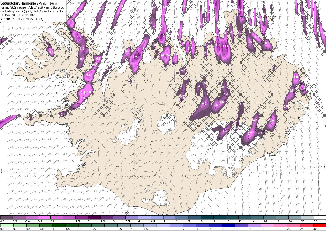Viewport: 326px width, 231px height.
Task: Click the '20W' longitude label
Action: pyautogui.click(x=135, y=1)
